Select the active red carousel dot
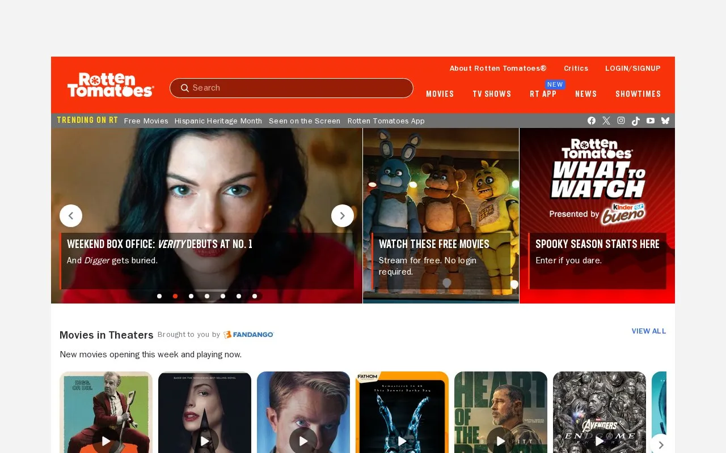 175,296
